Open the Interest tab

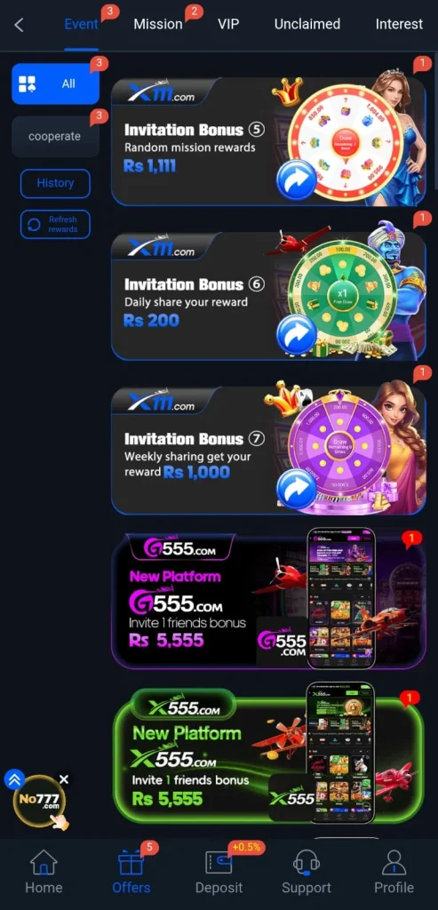[399, 24]
